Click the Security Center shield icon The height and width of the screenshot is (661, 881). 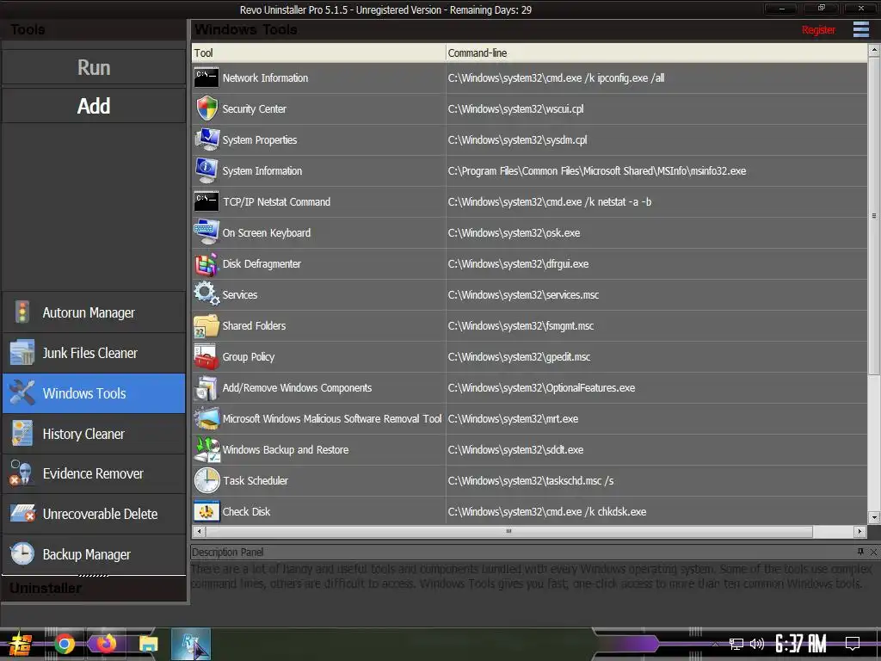pyautogui.click(x=206, y=108)
